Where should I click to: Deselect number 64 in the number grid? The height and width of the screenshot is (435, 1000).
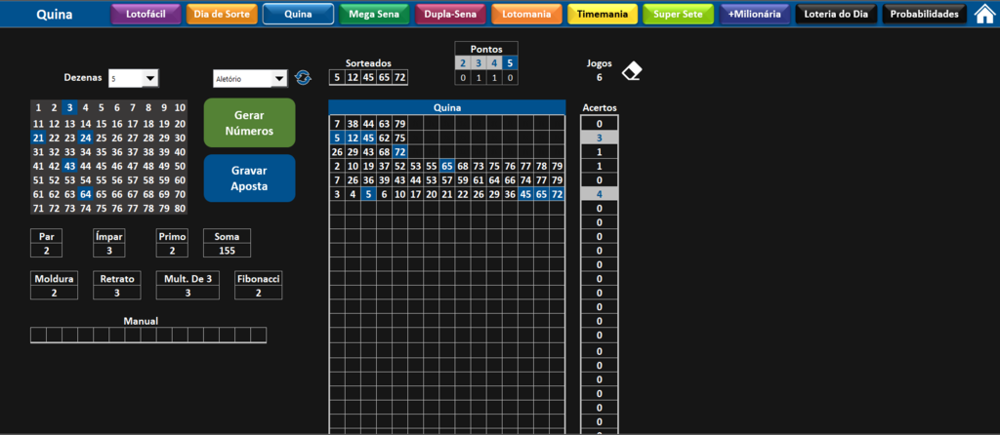86,194
